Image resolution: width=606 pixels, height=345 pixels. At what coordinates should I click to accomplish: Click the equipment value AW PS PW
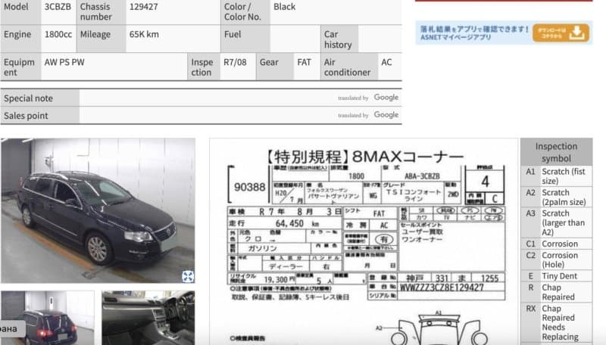[64, 62]
